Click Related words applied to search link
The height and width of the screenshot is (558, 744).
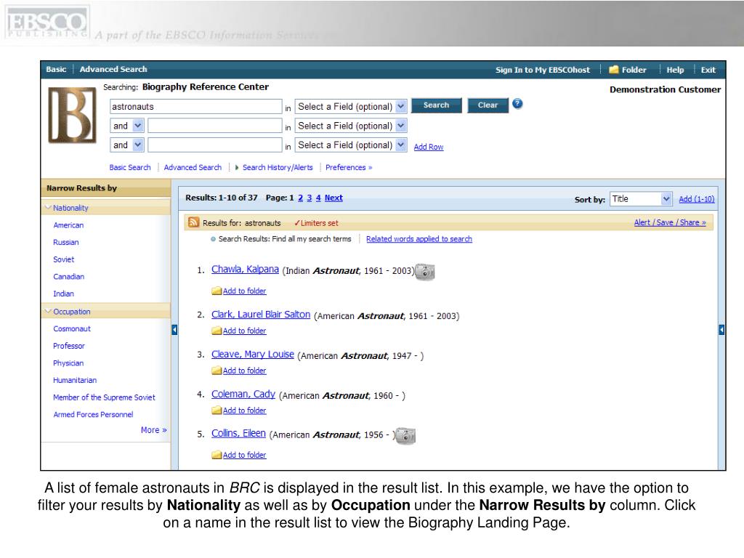click(419, 239)
